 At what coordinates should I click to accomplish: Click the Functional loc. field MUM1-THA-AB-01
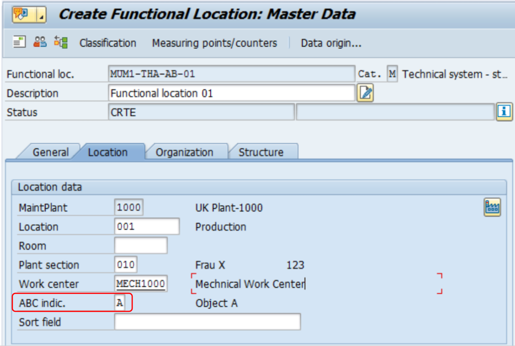click(x=232, y=74)
